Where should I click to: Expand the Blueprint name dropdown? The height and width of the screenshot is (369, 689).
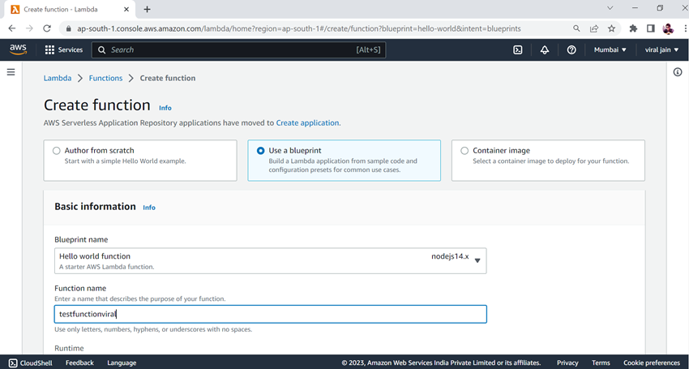[270, 261]
